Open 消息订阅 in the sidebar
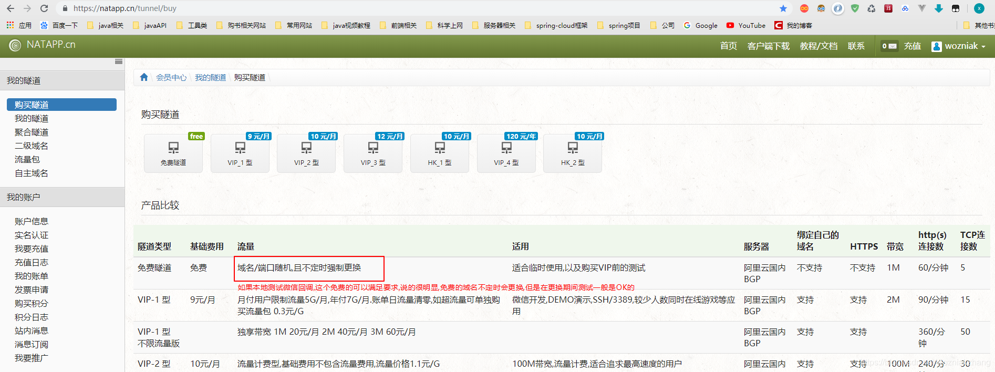This screenshot has width=995, height=372. point(32,345)
